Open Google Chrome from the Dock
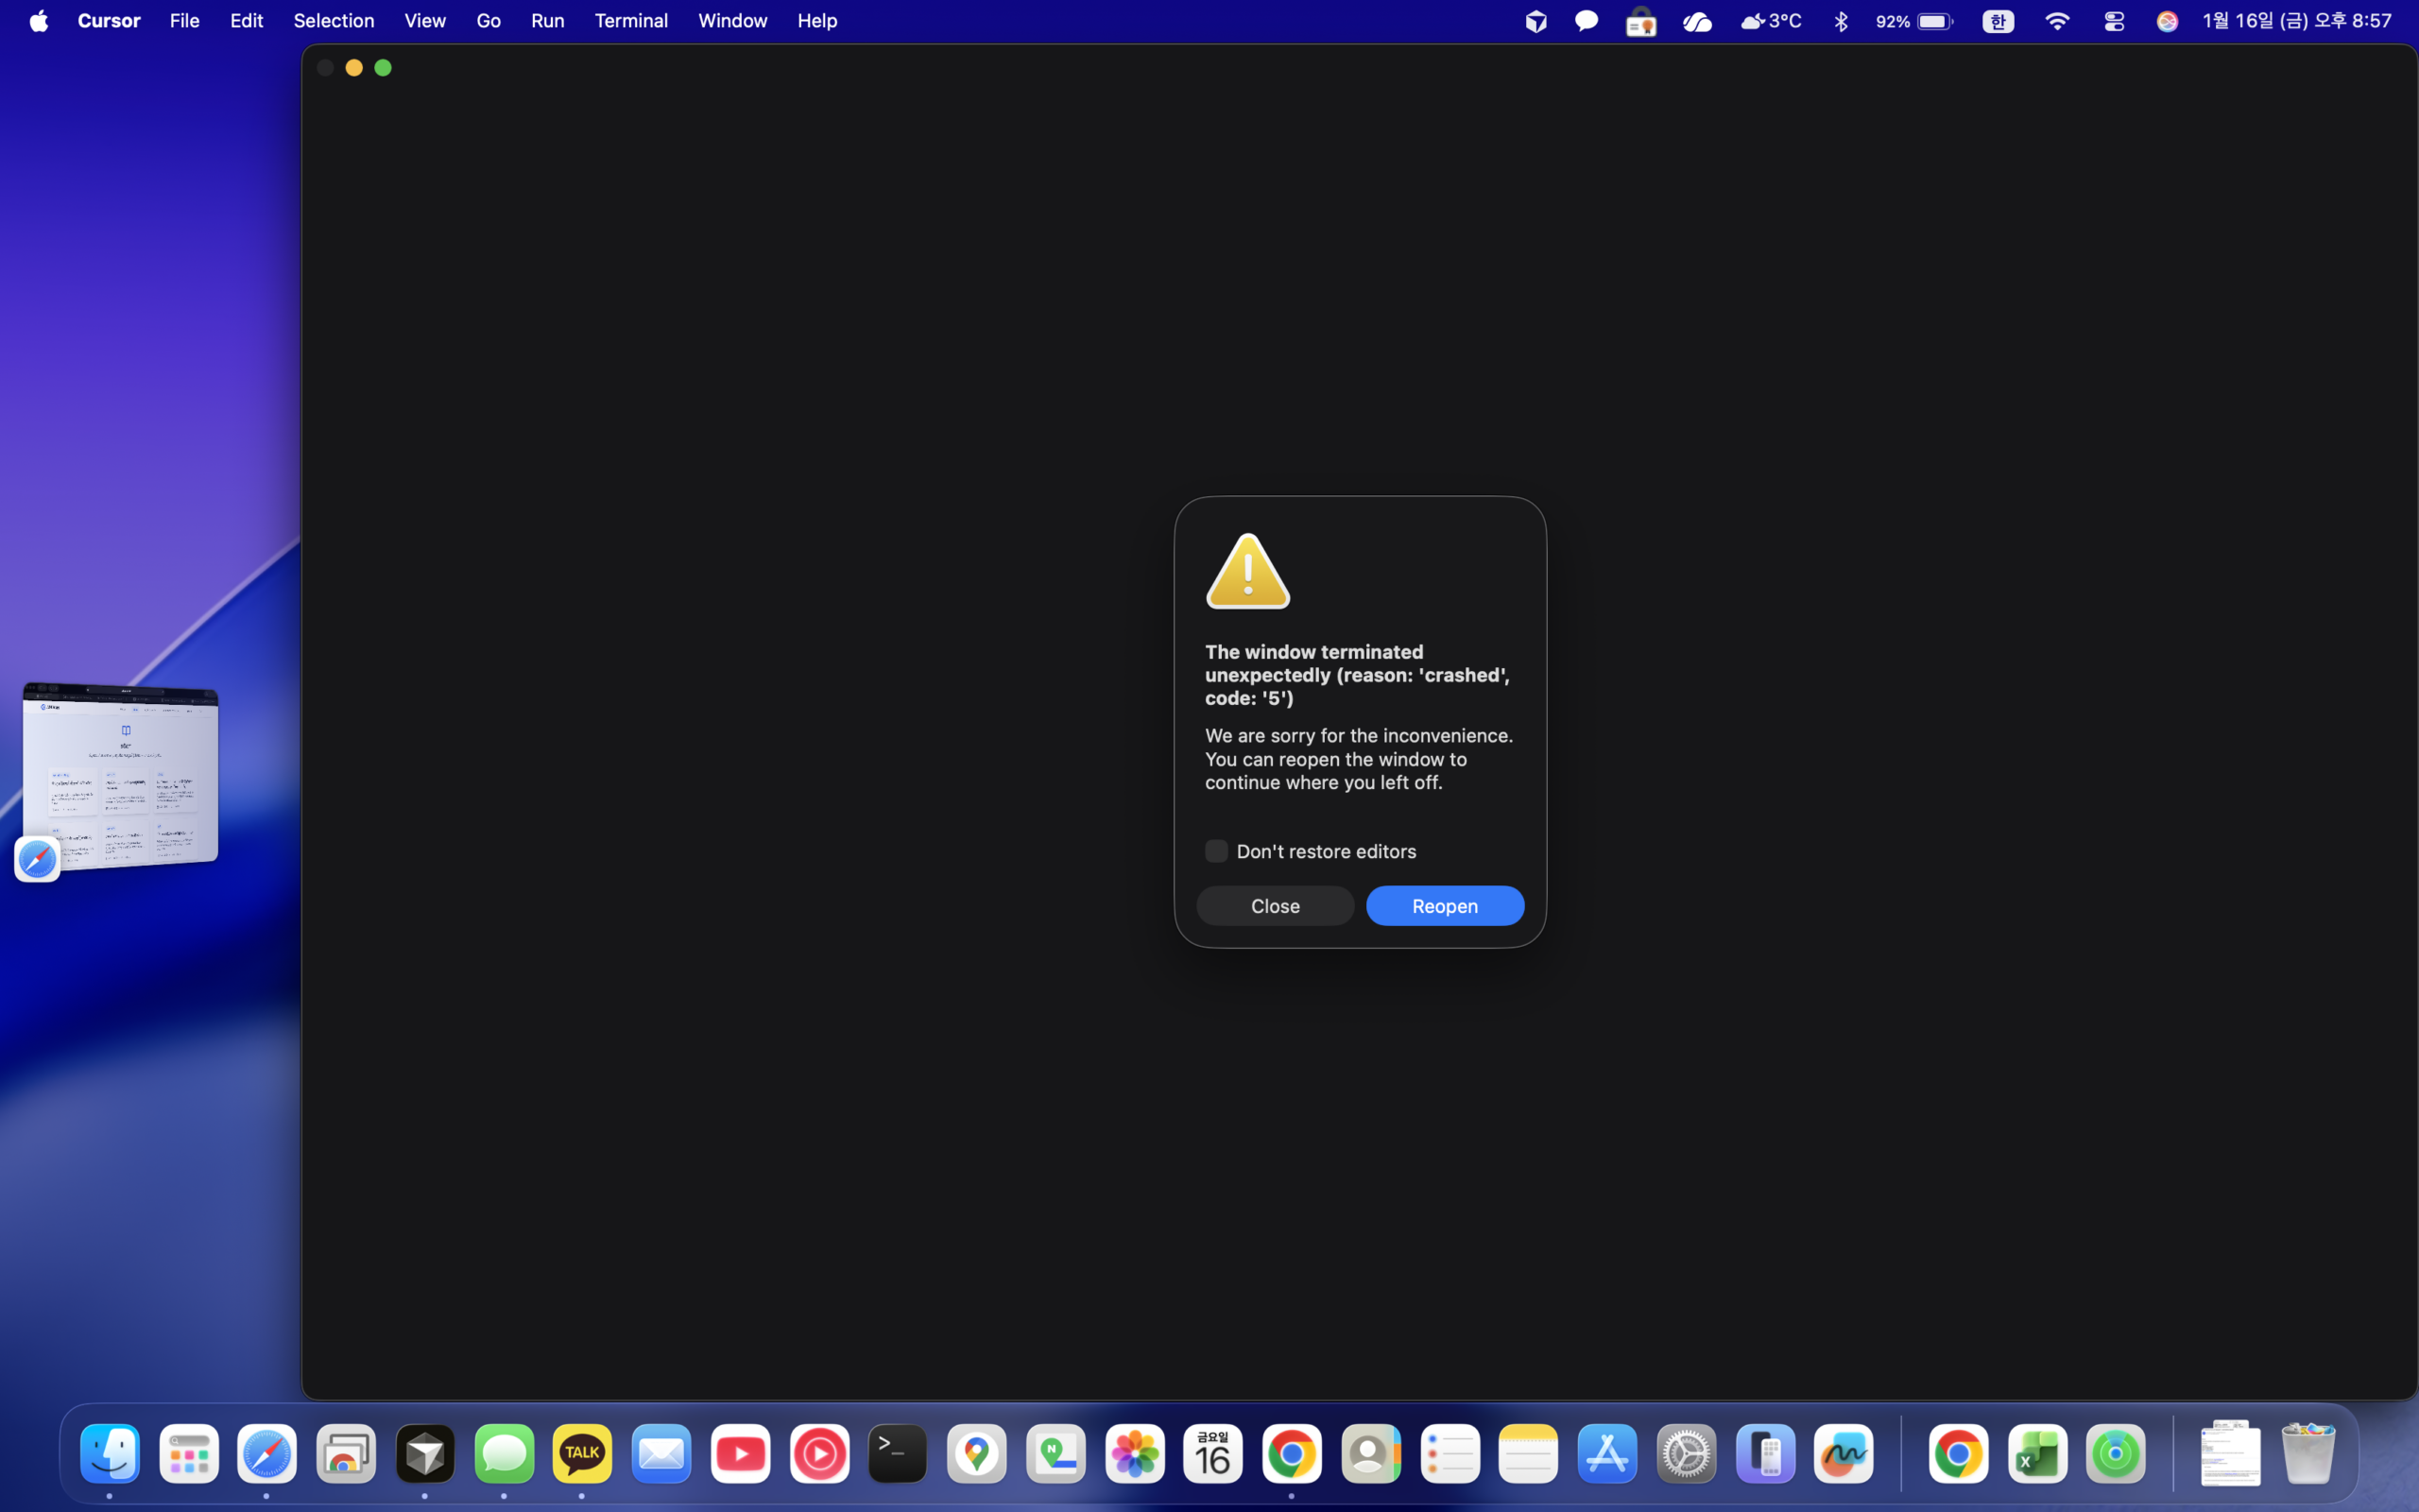 point(1292,1453)
